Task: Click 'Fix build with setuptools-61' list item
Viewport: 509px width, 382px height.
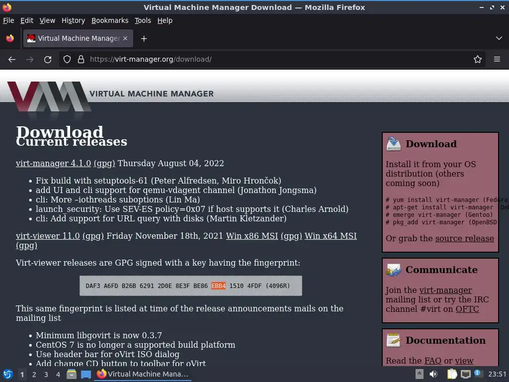Action: coord(159,181)
